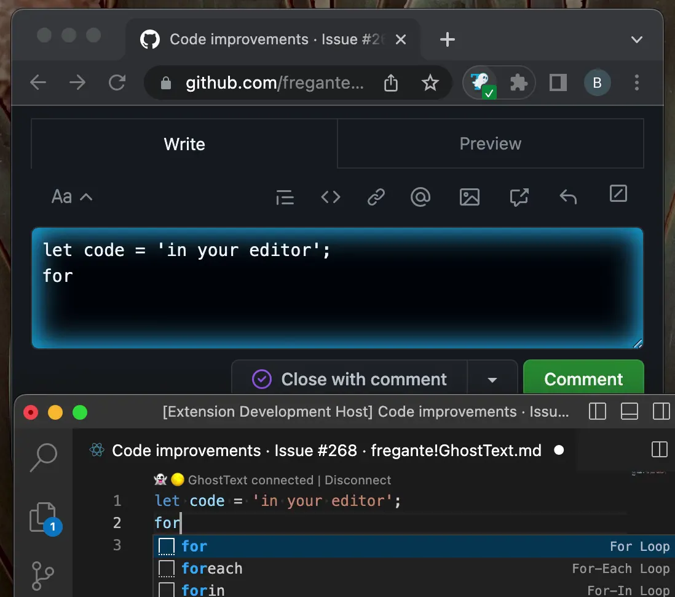675x597 pixels.
Task: Expand the tab search chevron in Chrome
Action: (636, 39)
